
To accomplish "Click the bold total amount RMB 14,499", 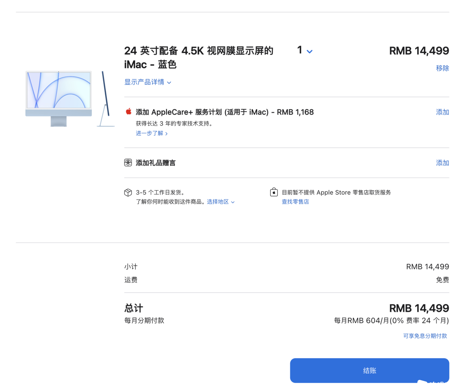I will point(419,308).
